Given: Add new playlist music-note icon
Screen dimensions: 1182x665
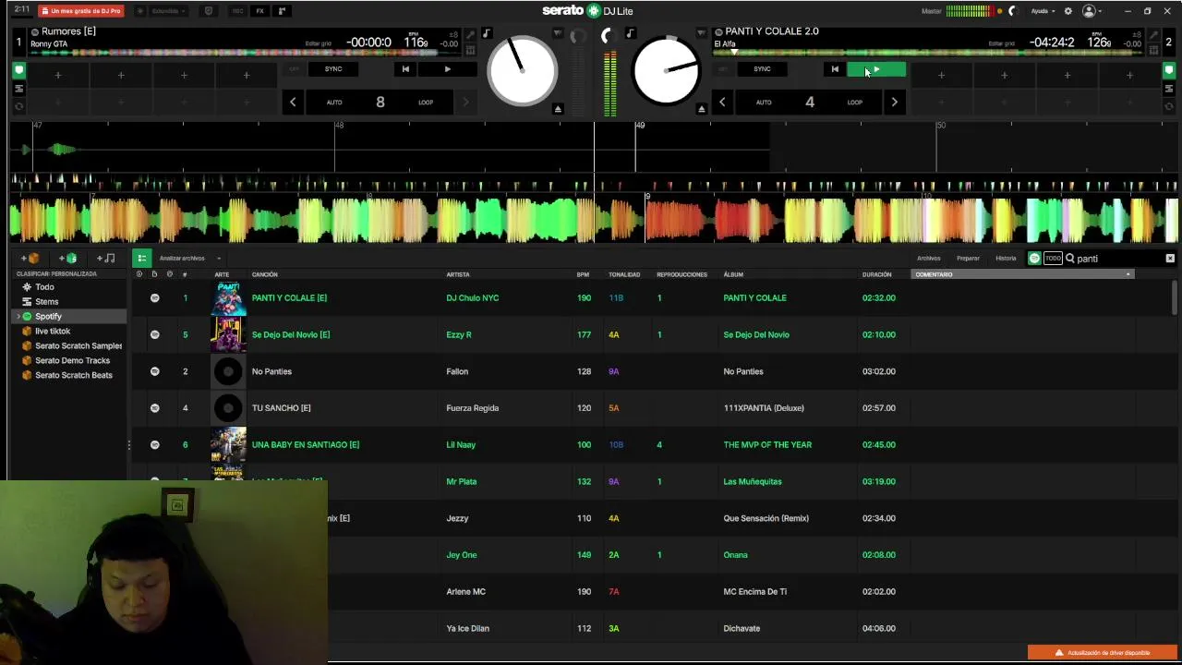Looking at the screenshot, I should click(x=106, y=259).
